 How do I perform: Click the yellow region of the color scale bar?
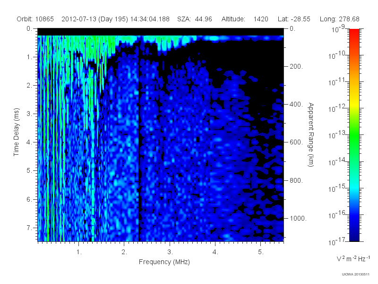(x=354, y=103)
